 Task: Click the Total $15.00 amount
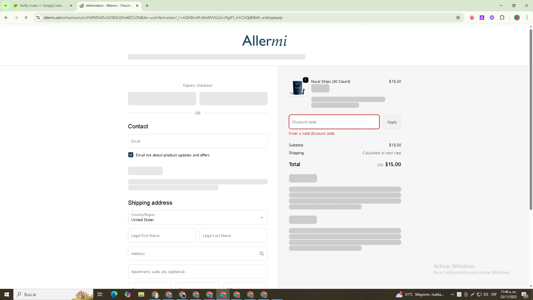point(393,164)
